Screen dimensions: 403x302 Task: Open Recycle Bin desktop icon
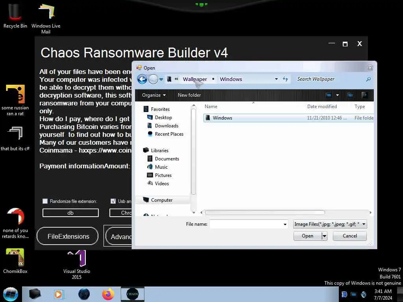point(15,16)
